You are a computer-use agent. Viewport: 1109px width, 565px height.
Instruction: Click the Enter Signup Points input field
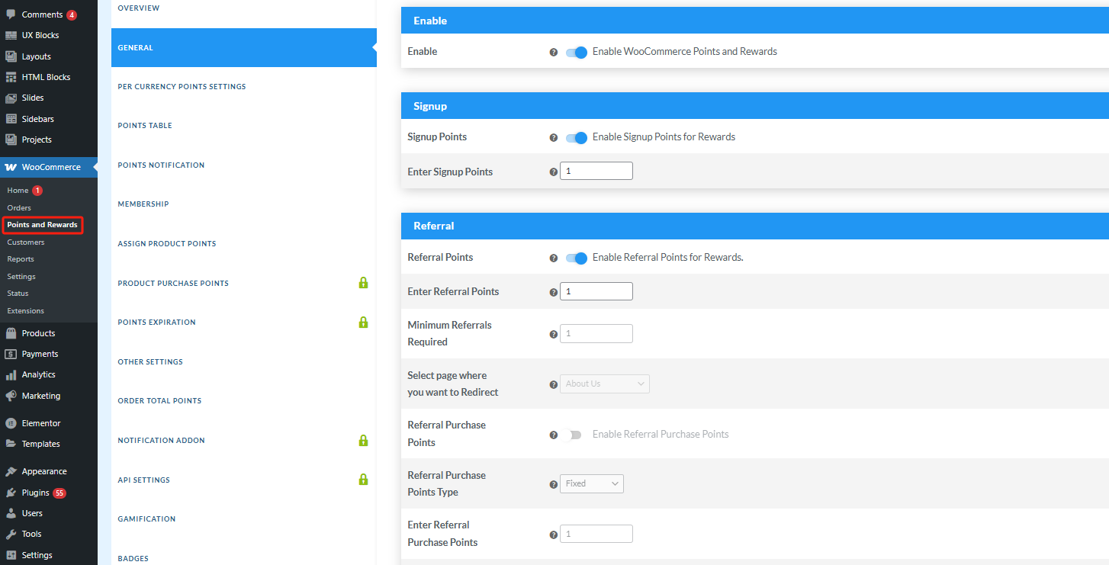point(596,170)
